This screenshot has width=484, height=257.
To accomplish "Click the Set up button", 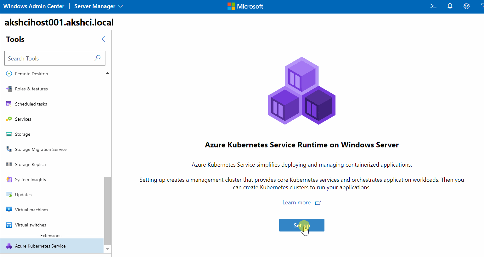I will (x=301, y=225).
